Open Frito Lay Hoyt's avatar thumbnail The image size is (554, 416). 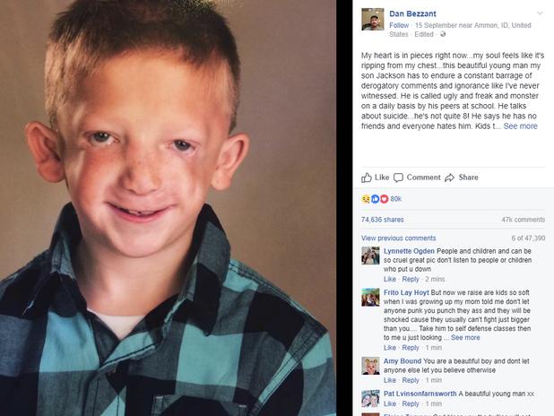click(370, 298)
